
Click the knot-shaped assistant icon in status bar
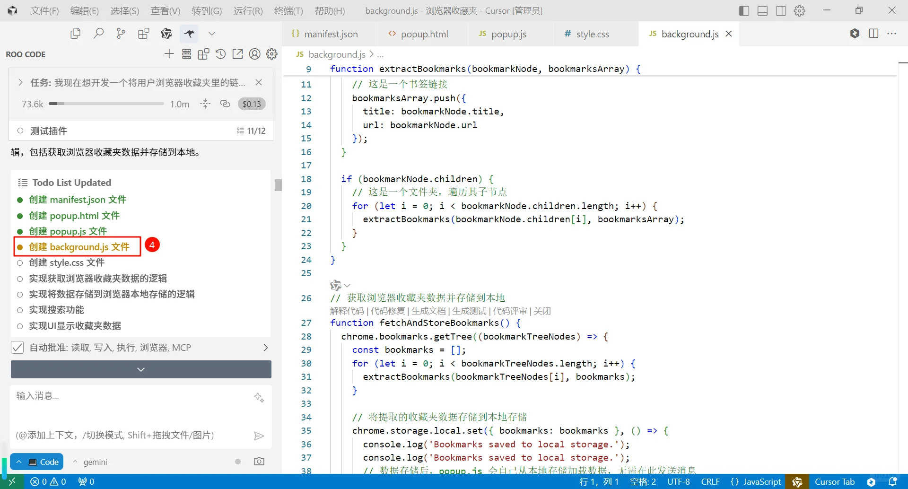[797, 481]
